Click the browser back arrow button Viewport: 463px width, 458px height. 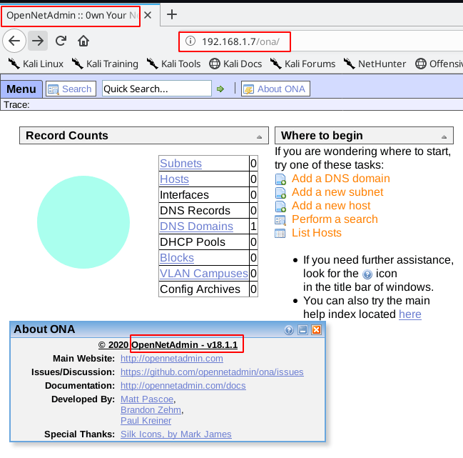tap(14, 41)
